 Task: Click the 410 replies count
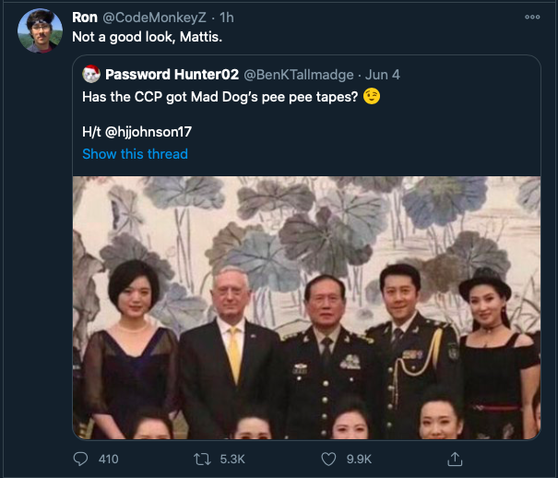(109, 459)
